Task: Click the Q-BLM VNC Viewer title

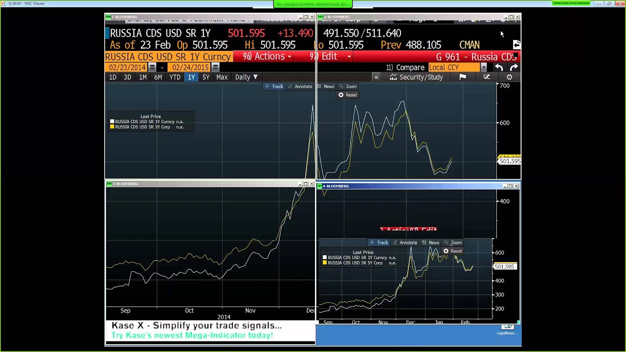Action: (26, 3)
